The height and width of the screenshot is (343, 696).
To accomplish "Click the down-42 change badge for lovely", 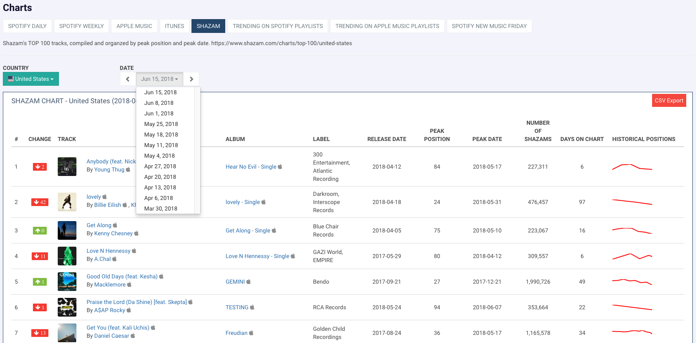I will tap(40, 202).
